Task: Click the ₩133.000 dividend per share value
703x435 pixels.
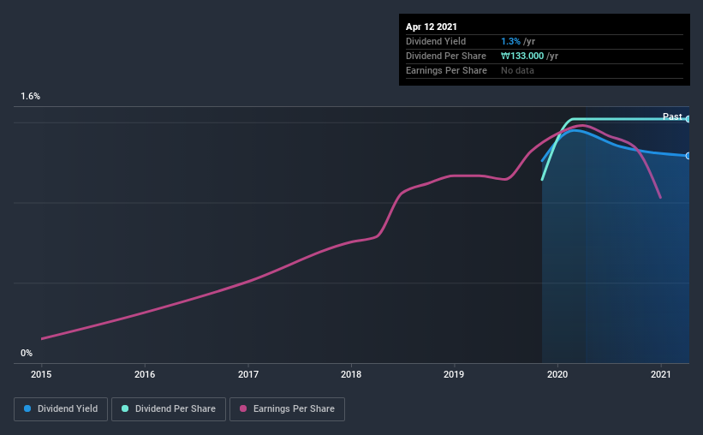Action: [x=522, y=56]
